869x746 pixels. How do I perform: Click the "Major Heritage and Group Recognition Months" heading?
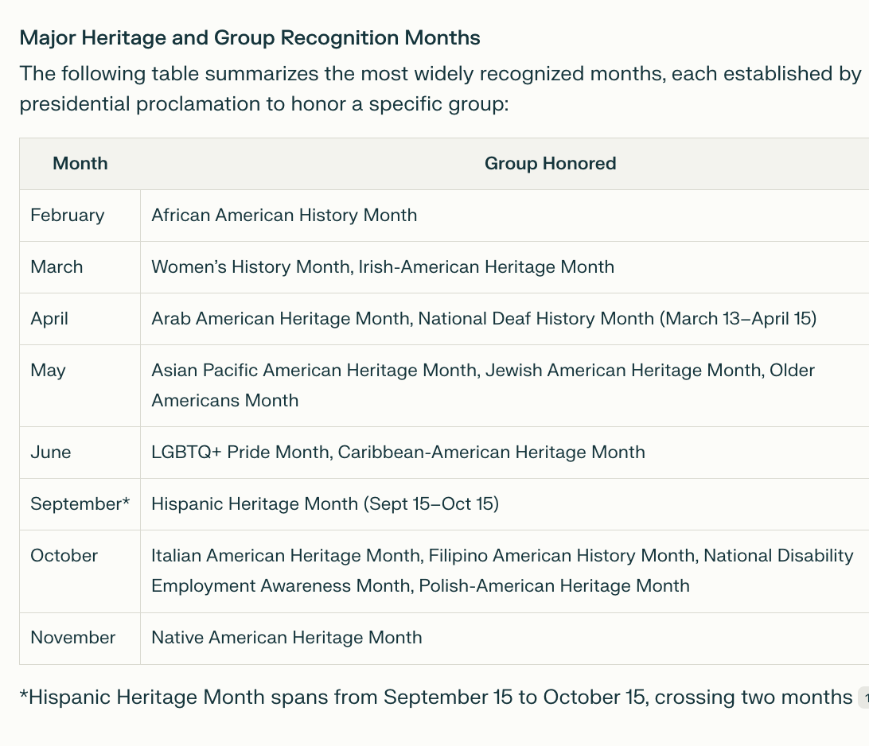tap(250, 37)
